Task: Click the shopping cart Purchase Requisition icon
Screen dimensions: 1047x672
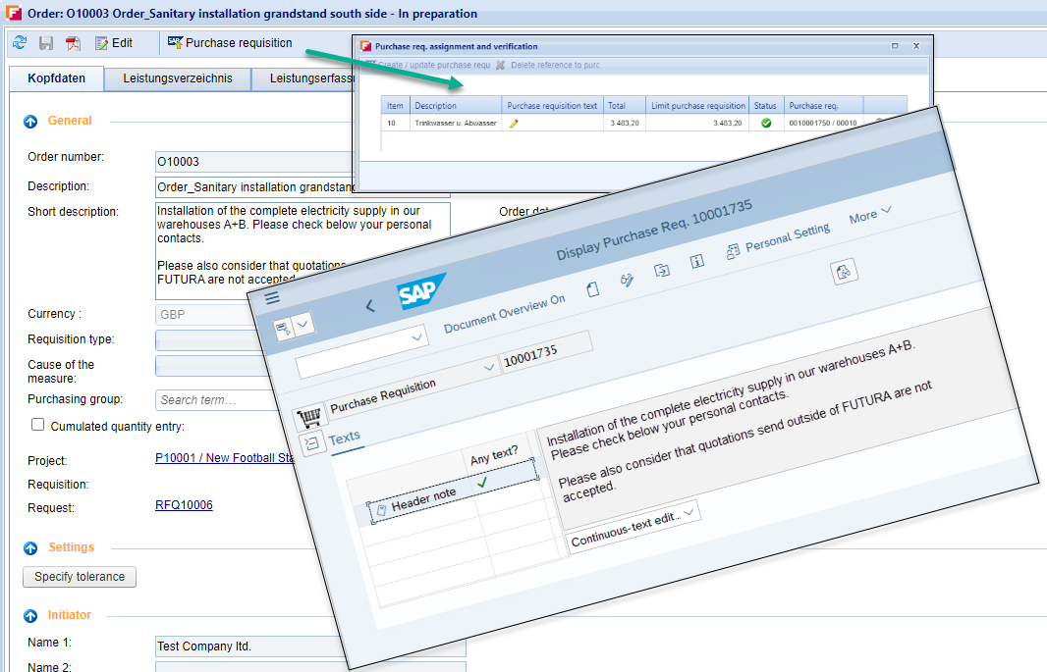Action: (x=310, y=418)
